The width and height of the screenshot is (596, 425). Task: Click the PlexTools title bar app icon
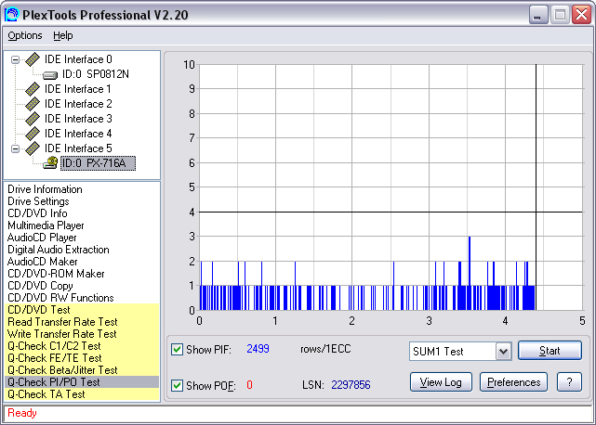point(12,15)
